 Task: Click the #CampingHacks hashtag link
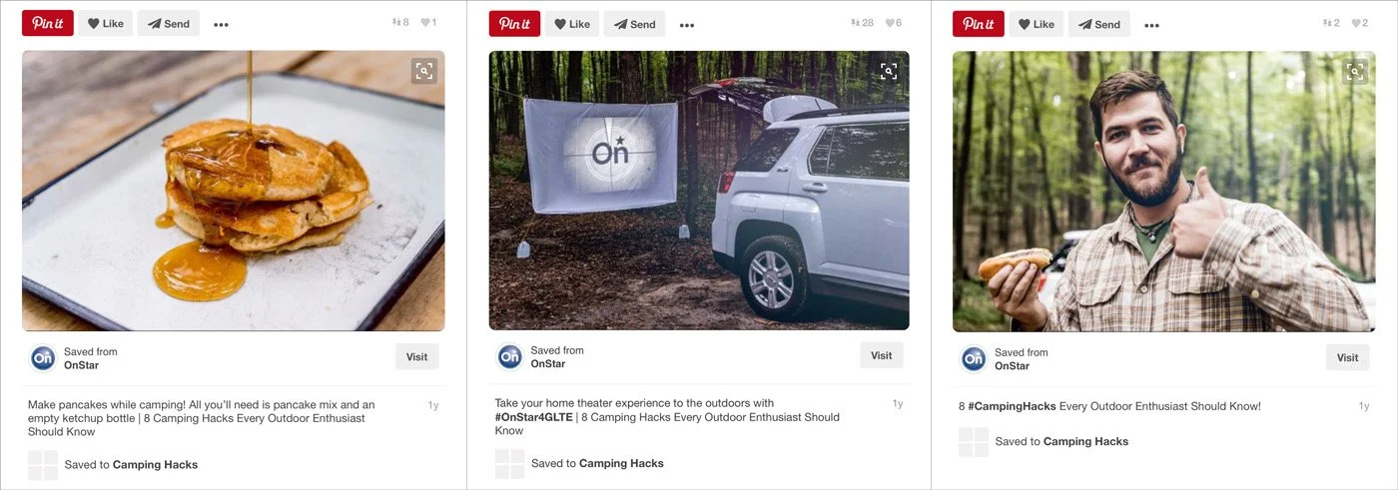[1013, 406]
